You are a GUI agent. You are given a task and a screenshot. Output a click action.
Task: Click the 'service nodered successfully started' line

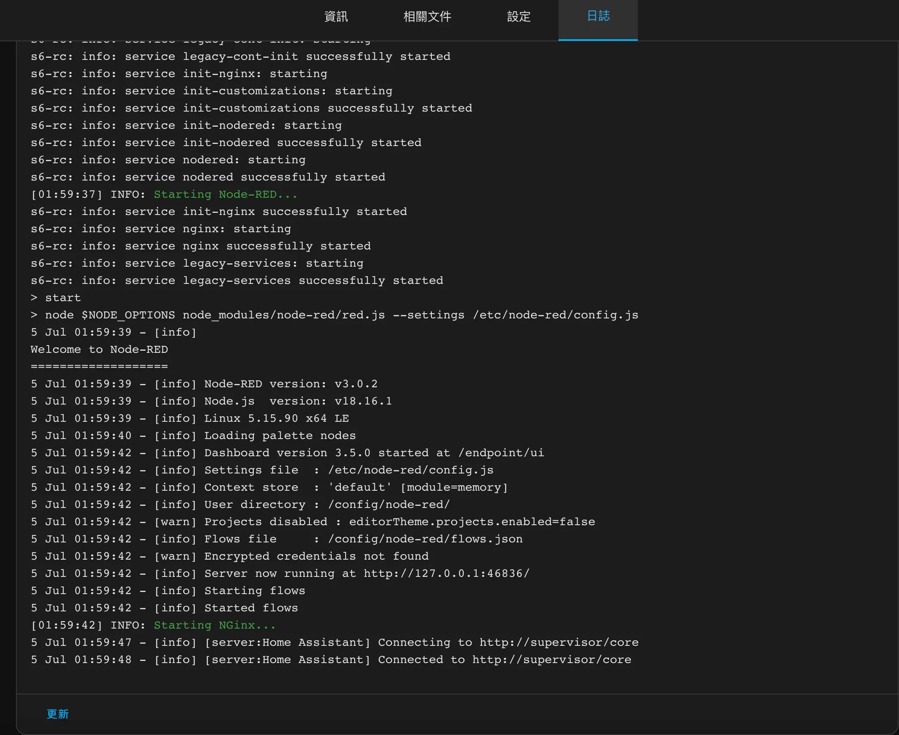pyautogui.click(x=208, y=177)
